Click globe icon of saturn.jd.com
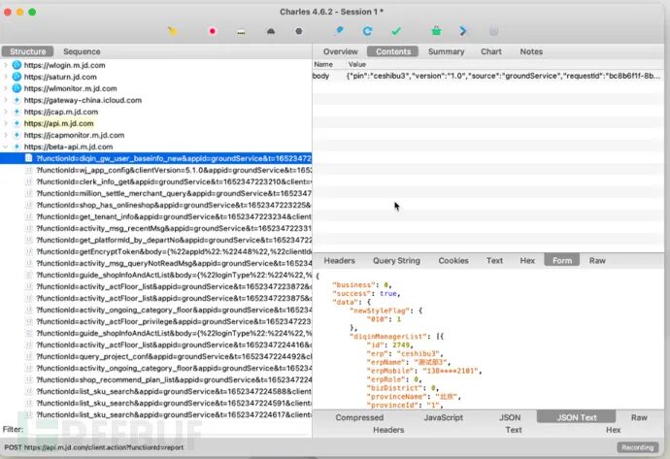This screenshot has width=670, height=459. [17, 77]
